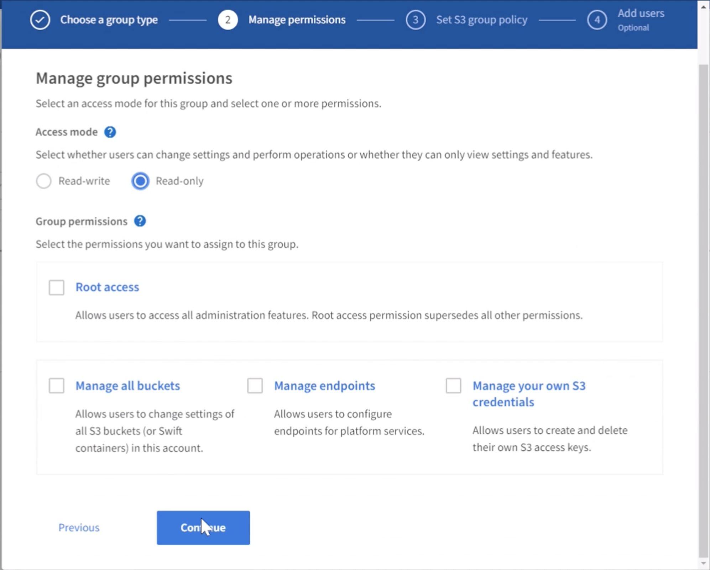Click the Manage all buckets permission icon
Screen dimensions: 710x570
tap(57, 386)
